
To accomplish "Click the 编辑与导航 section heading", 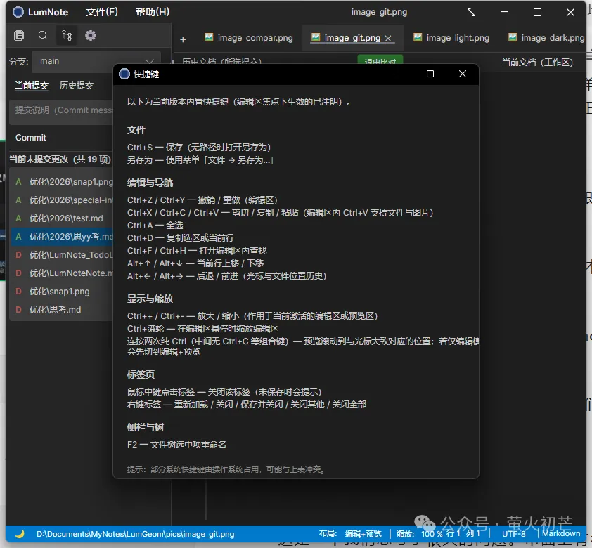I will pyautogui.click(x=150, y=183).
